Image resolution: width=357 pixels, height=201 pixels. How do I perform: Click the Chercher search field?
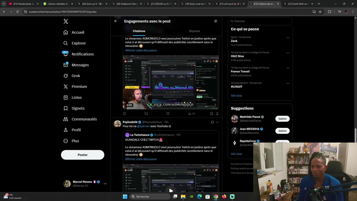[260, 21]
